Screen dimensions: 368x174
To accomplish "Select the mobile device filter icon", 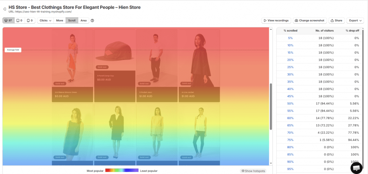I will point(29,20).
